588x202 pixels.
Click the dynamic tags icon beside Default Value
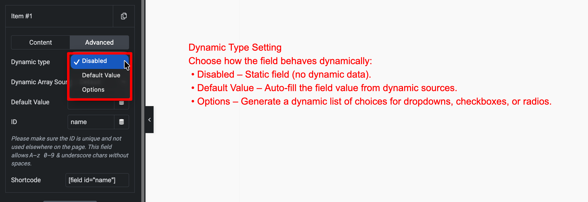(x=122, y=103)
